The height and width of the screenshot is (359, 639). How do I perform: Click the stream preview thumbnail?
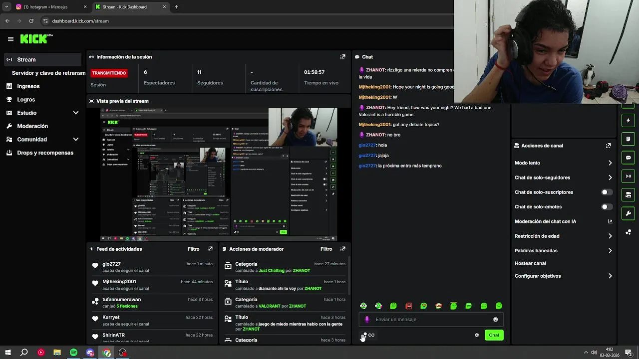[219, 175]
